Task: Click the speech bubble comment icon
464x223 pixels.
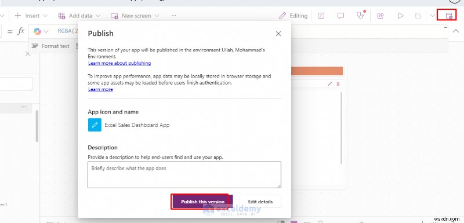Action: (340, 16)
